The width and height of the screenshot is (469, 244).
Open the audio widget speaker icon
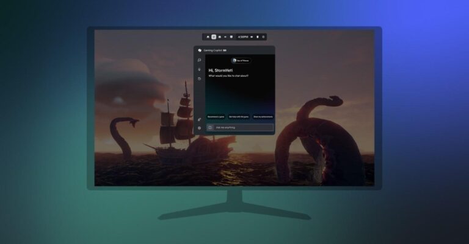pos(225,37)
